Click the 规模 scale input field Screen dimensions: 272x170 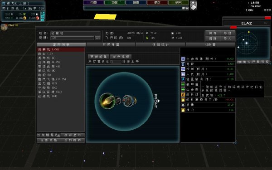[73, 38]
